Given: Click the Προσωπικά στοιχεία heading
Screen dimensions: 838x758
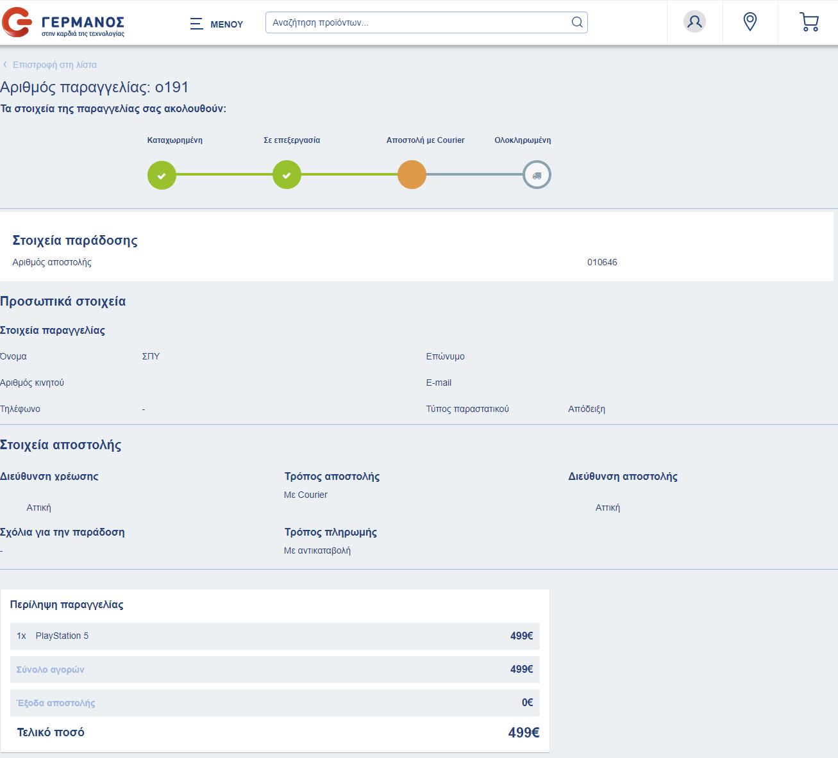Looking at the screenshot, I should coord(63,301).
